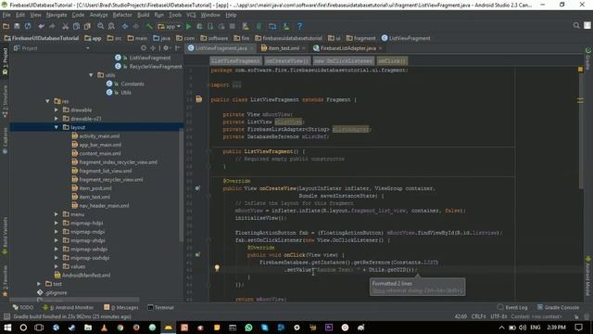Click the Make Project hammer icon

coord(149,26)
